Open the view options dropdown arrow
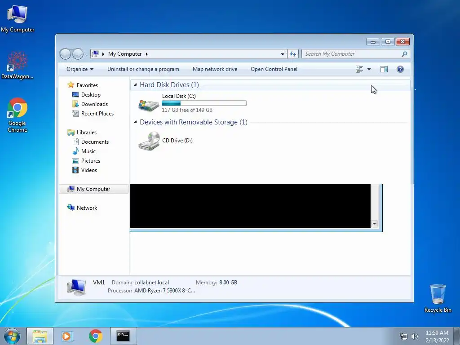Screen dimensions: 460x345 pyautogui.click(x=369, y=69)
